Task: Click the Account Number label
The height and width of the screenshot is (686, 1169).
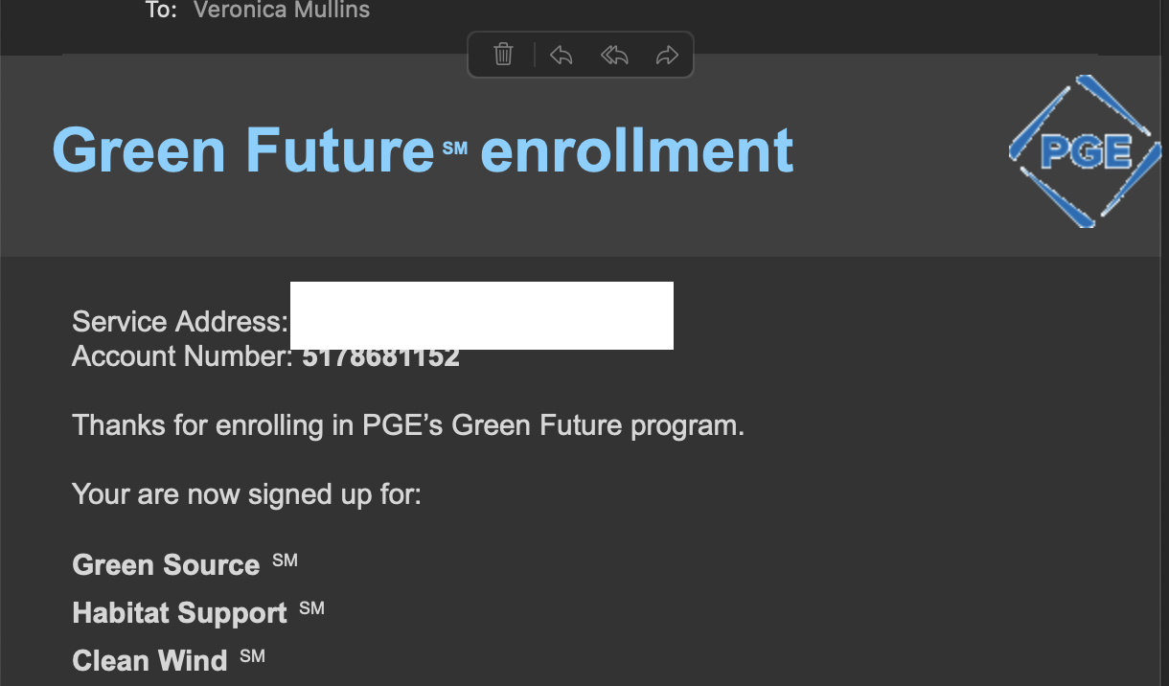Action: [182, 356]
